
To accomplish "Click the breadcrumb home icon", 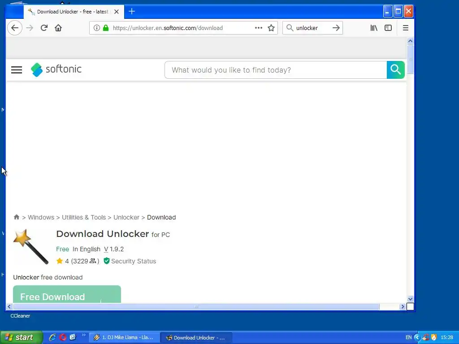I will (x=17, y=217).
